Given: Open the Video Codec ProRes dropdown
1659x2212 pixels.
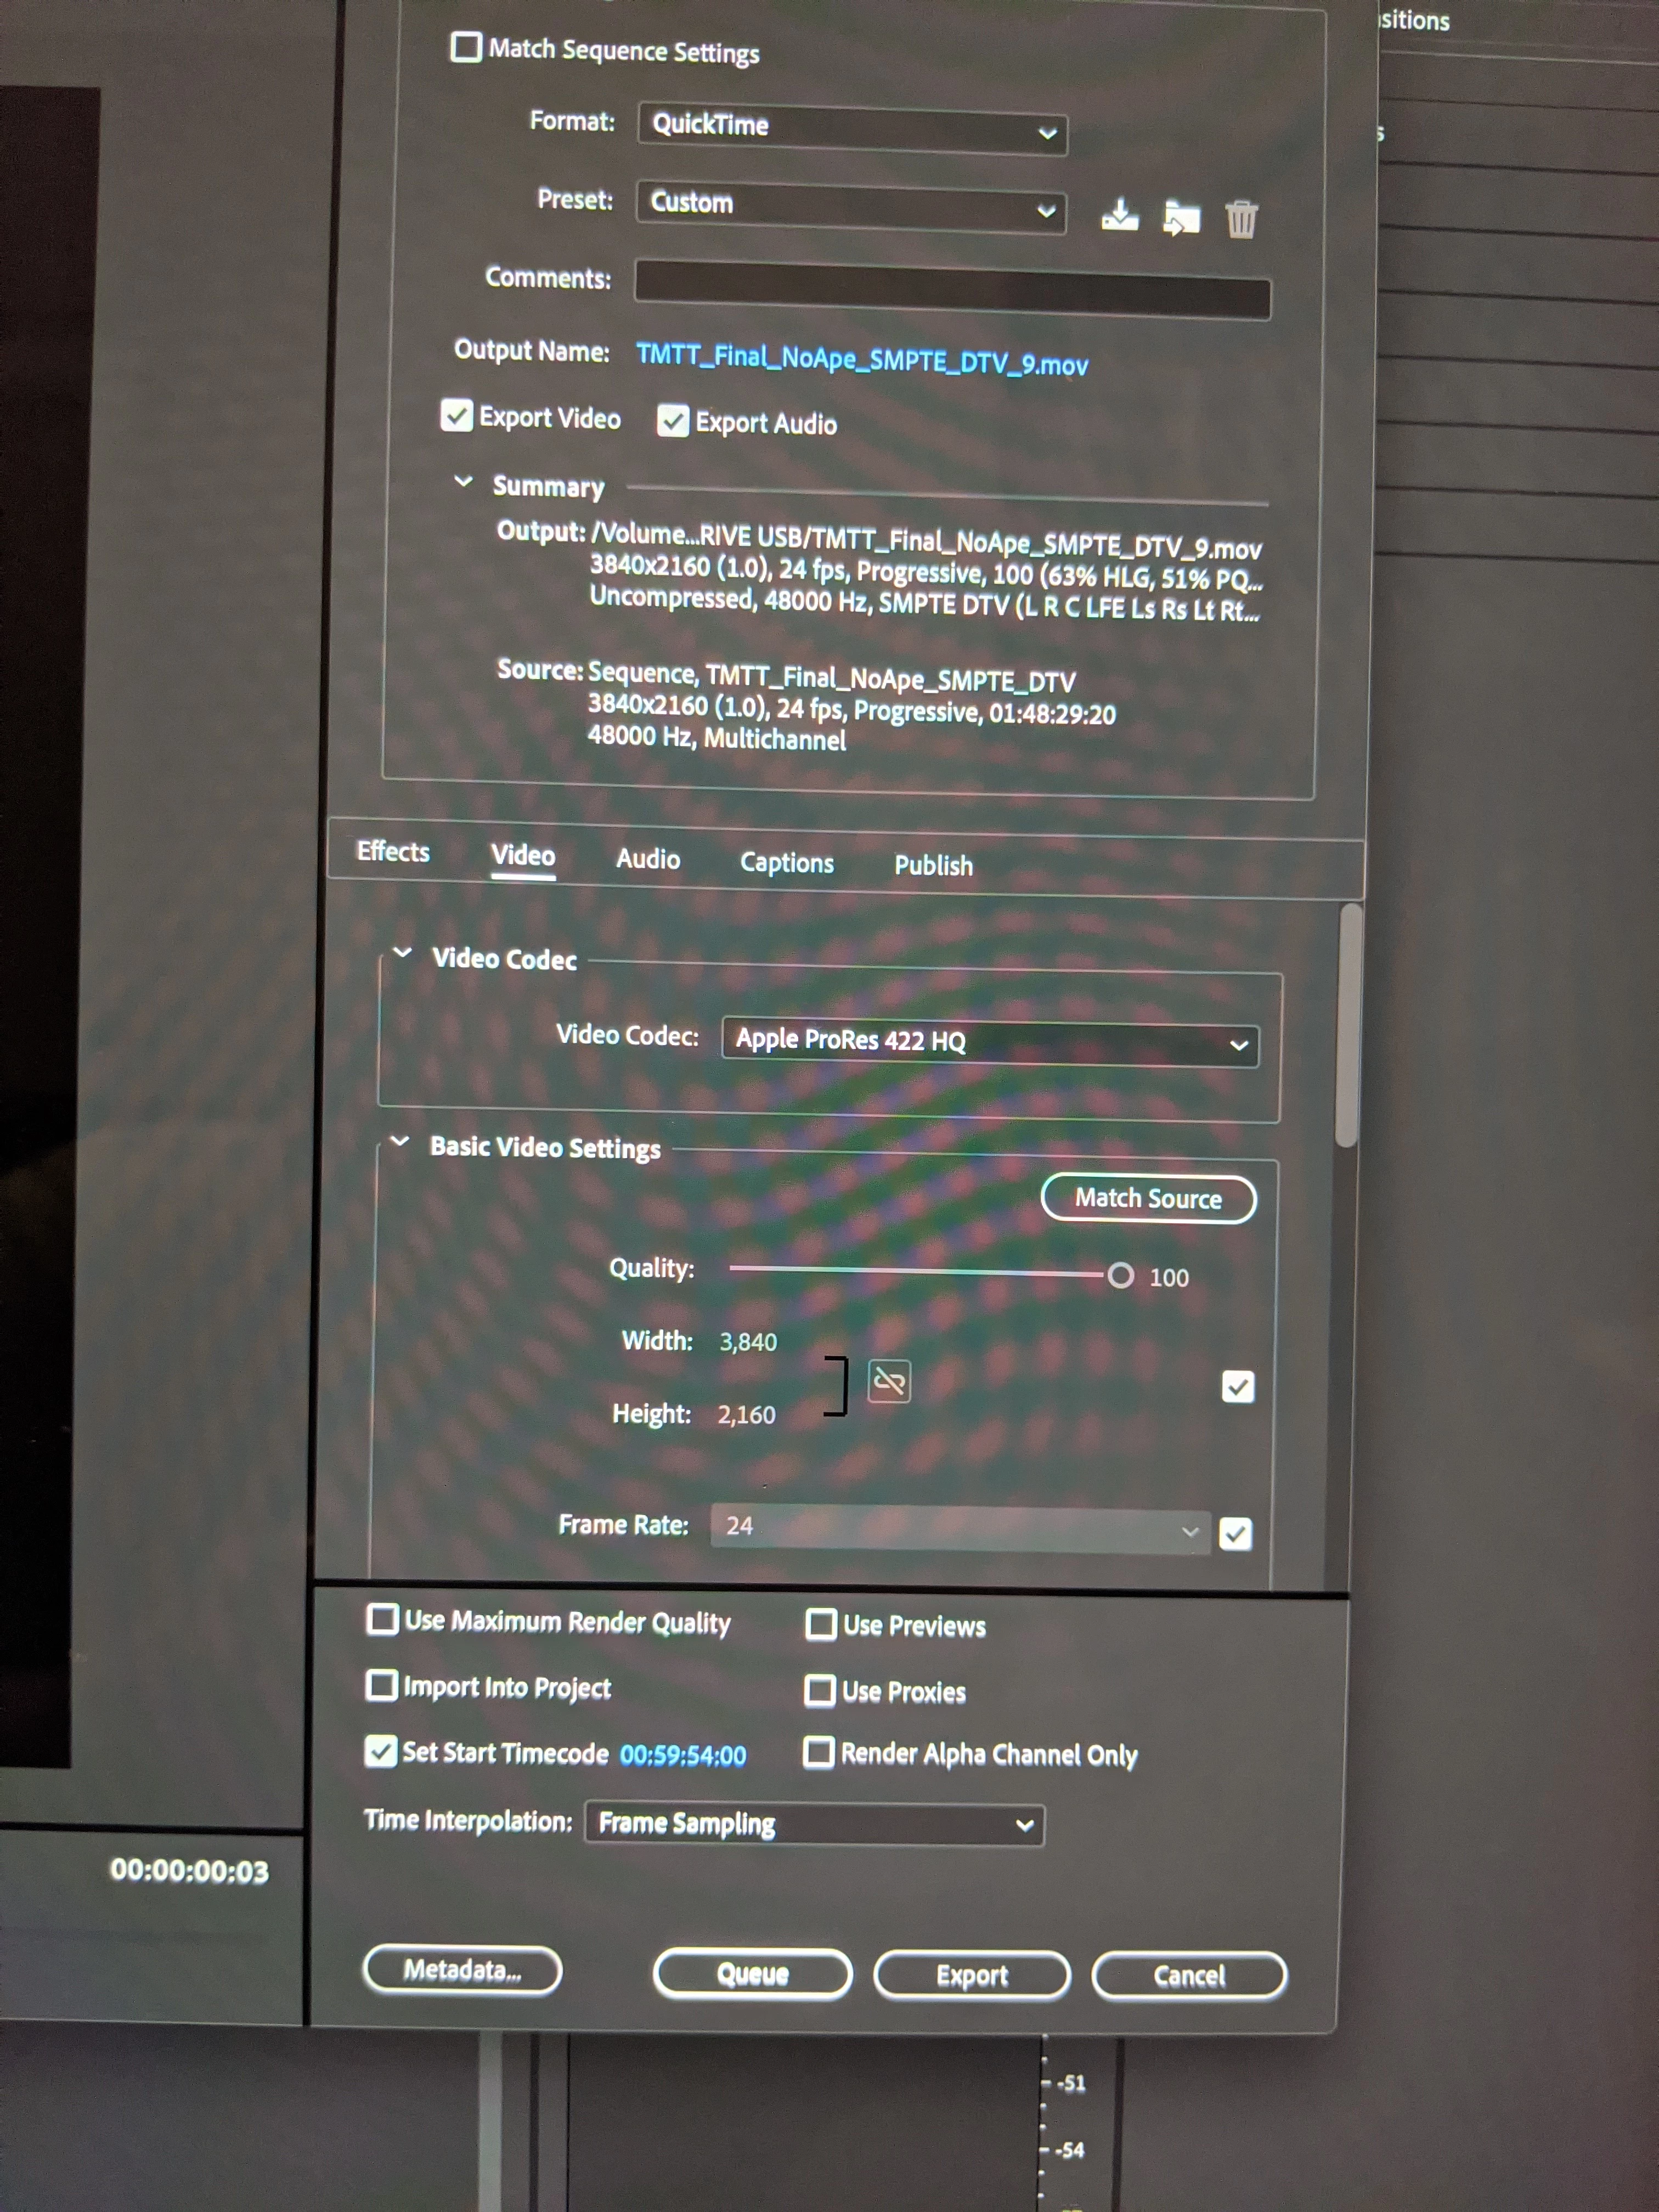Looking at the screenshot, I should 989,1042.
